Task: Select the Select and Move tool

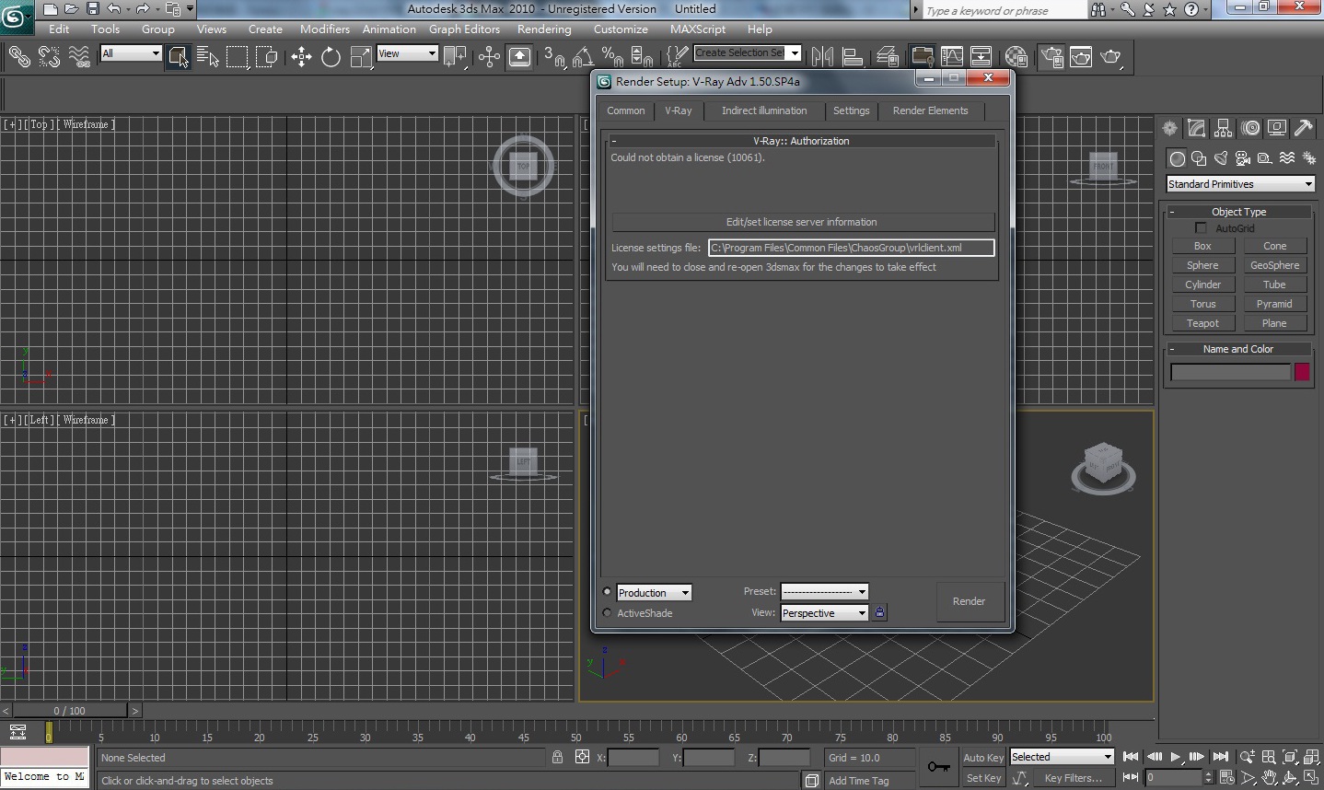Action: pyautogui.click(x=301, y=57)
